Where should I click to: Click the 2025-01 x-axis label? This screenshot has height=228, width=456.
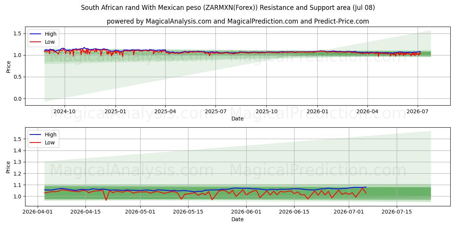click(115, 111)
